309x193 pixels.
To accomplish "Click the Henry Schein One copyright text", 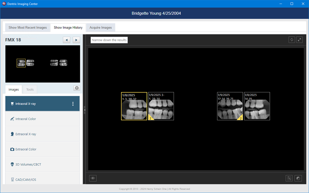I will point(154,189).
